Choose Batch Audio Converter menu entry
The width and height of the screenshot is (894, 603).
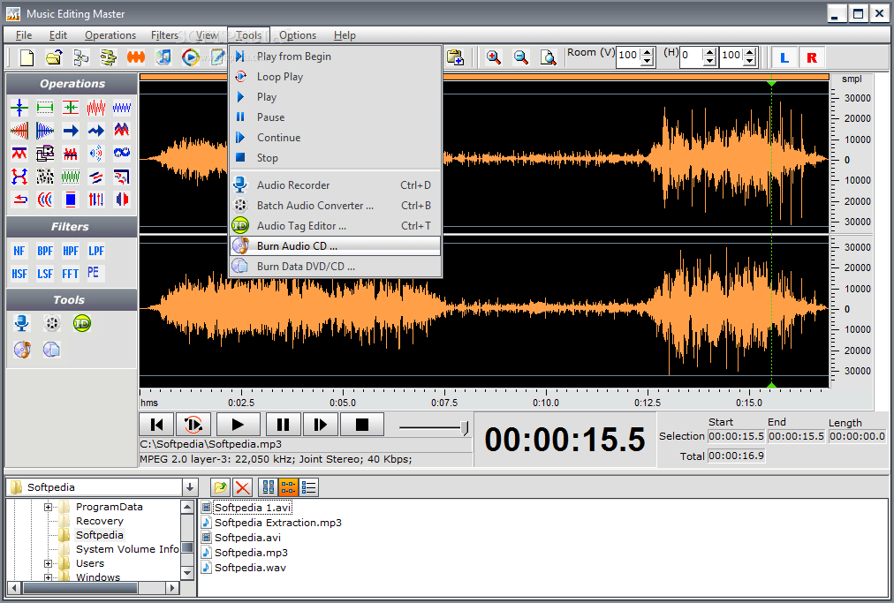tap(336, 205)
